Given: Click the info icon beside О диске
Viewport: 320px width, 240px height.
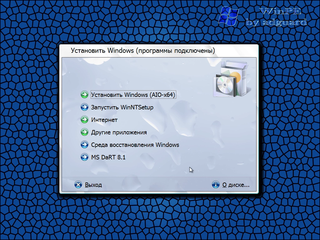Looking at the screenshot, I should (216, 185).
